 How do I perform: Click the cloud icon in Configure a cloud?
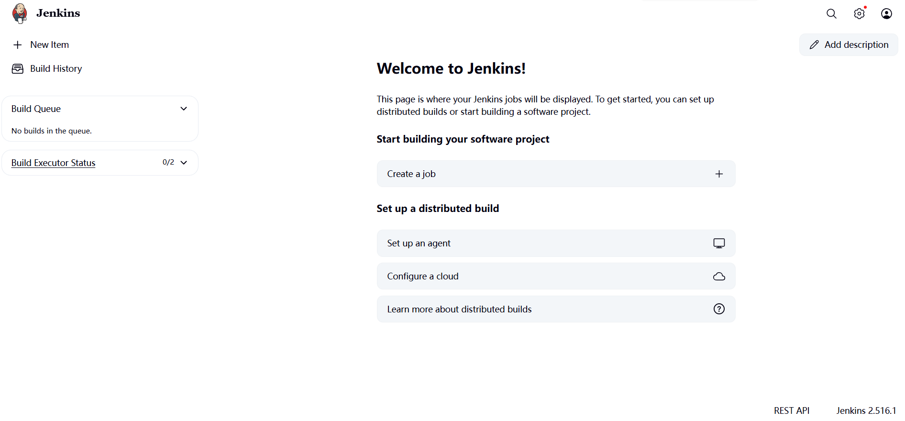[719, 277]
